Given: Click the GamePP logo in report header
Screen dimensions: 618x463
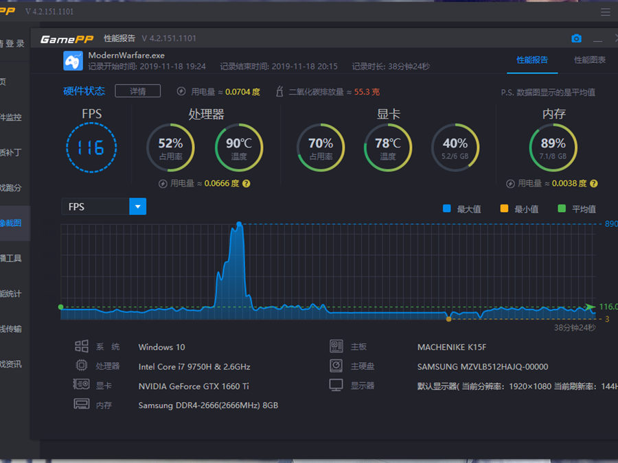Looking at the screenshot, I should point(67,38).
